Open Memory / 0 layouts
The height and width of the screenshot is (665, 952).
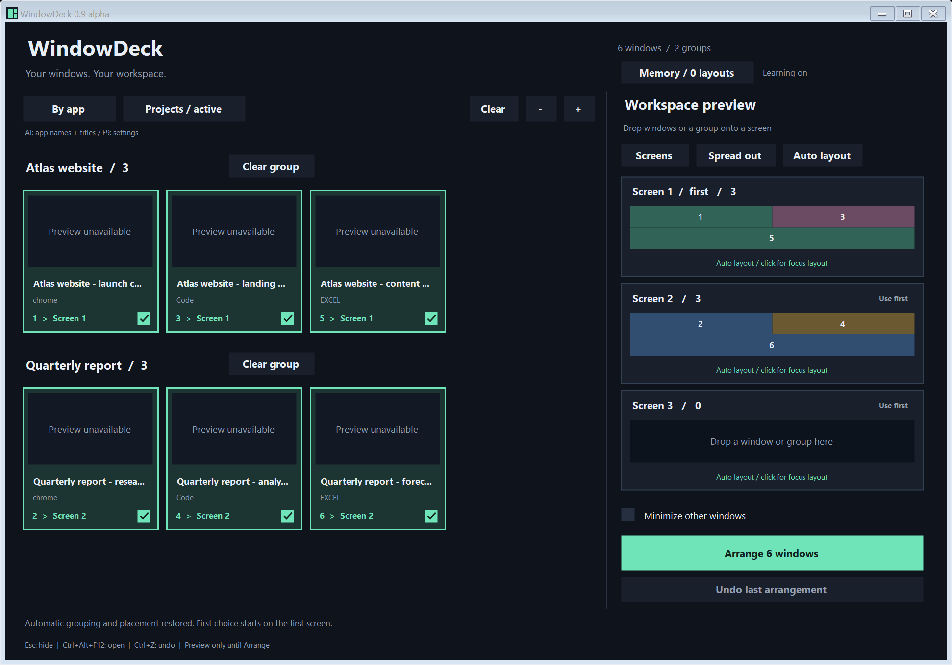(x=687, y=73)
